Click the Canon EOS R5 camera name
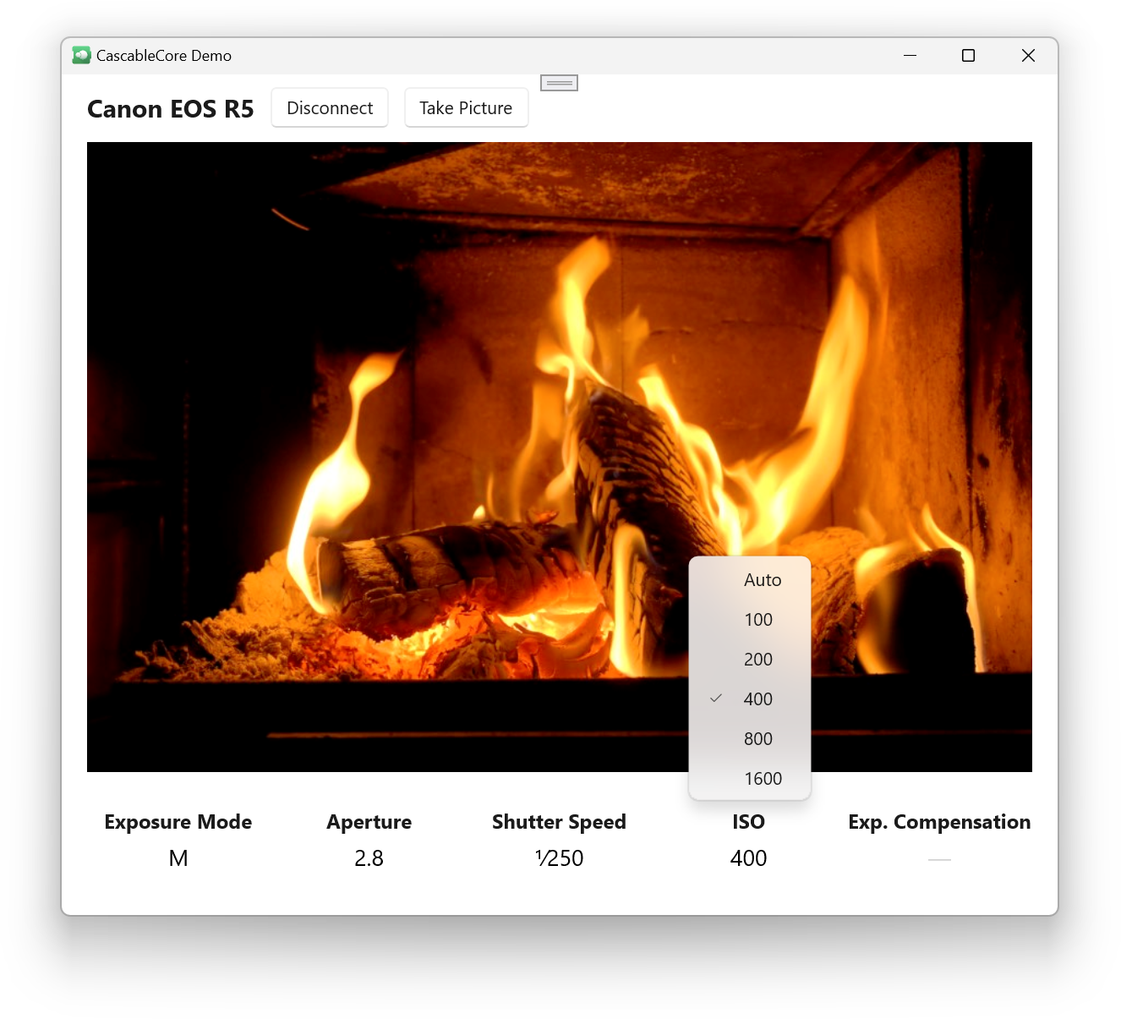Screen dimensions: 1121x1019 click(171, 109)
